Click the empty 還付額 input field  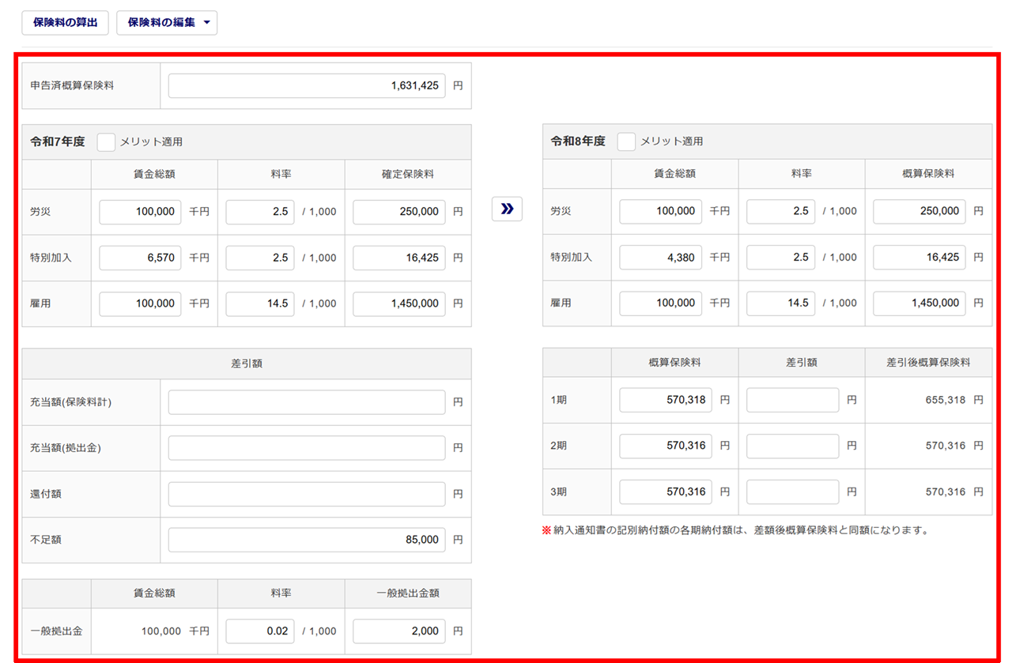306,494
